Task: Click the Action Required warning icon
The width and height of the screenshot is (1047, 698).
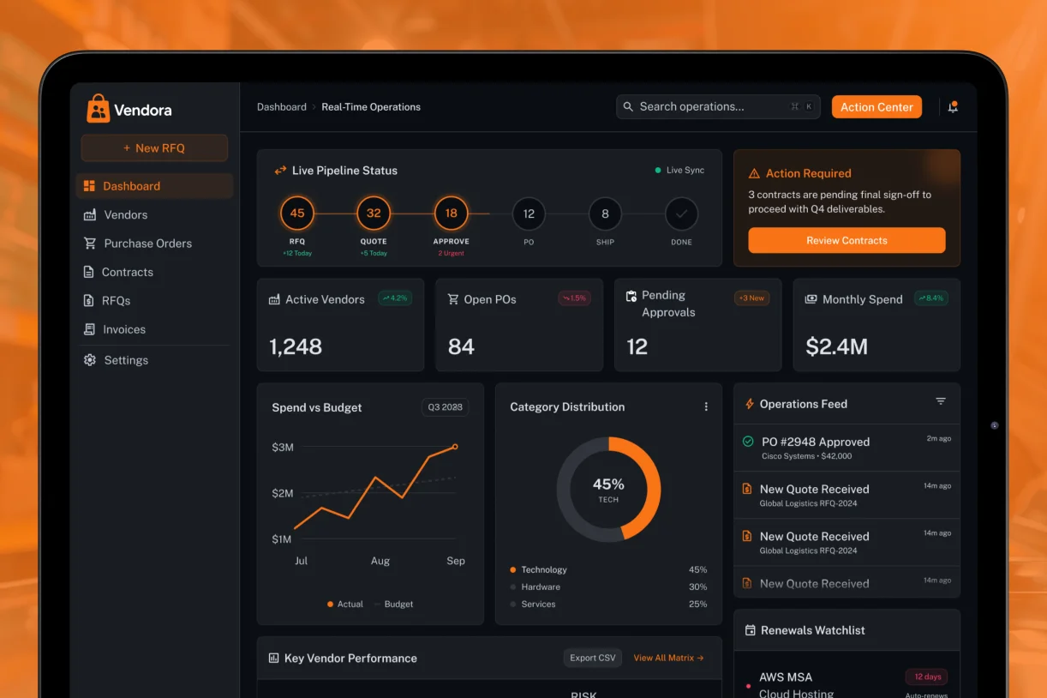Action: coord(754,173)
